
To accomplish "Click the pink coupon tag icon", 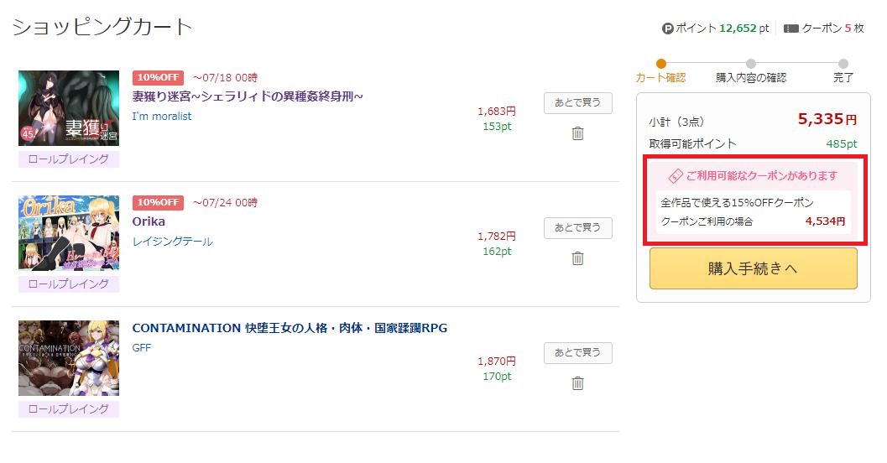I will click(676, 176).
